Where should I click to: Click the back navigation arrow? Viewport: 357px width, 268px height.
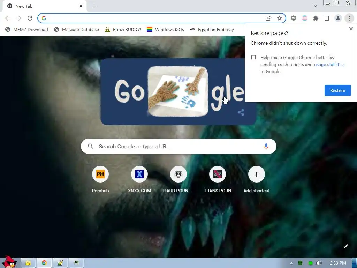point(8,18)
